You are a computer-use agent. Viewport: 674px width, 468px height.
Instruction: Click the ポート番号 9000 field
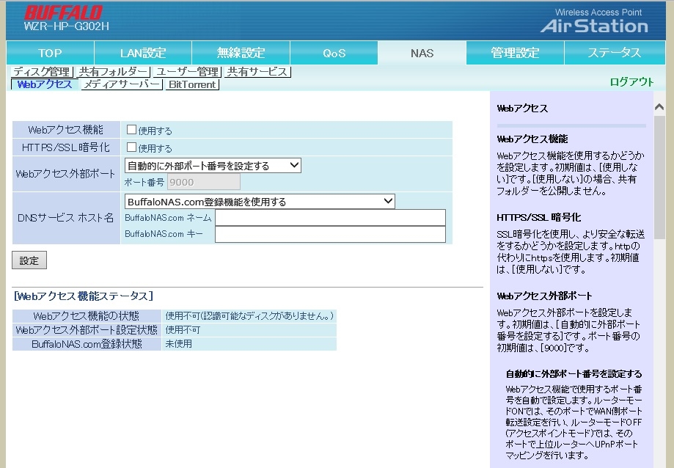tap(203, 182)
